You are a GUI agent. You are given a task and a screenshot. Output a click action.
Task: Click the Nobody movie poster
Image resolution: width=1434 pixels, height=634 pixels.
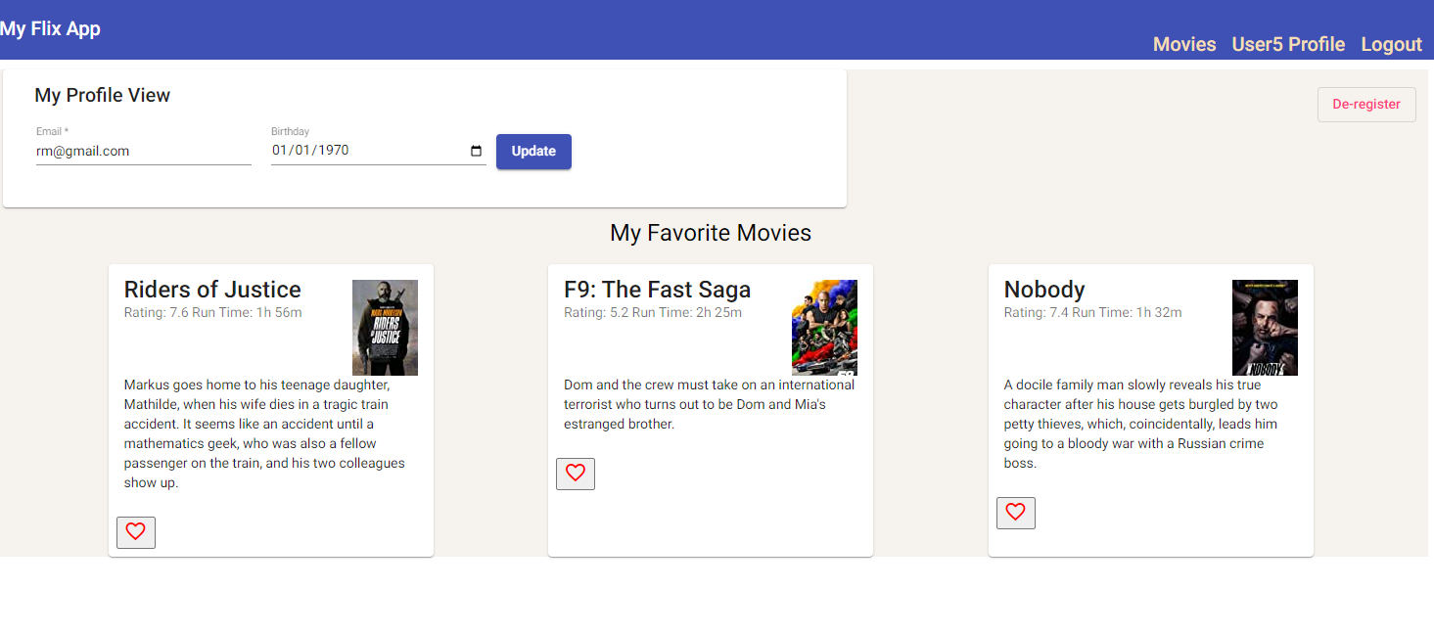click(x=1265, y=327)
